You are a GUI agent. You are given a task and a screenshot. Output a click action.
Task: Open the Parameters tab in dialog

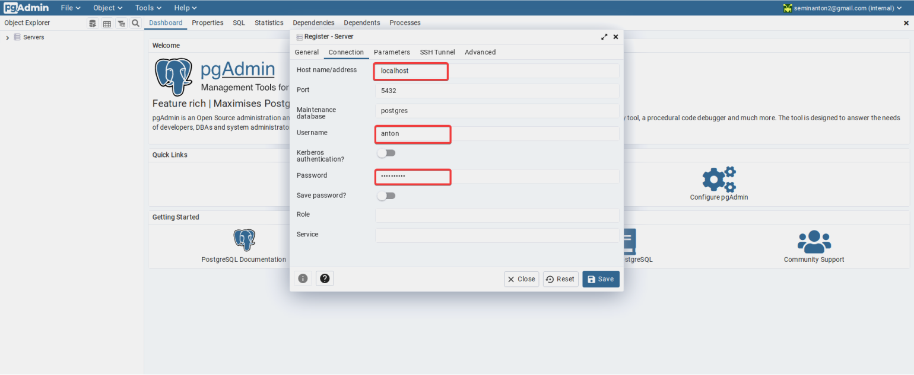pyautogui.click(x=392, y=52)
